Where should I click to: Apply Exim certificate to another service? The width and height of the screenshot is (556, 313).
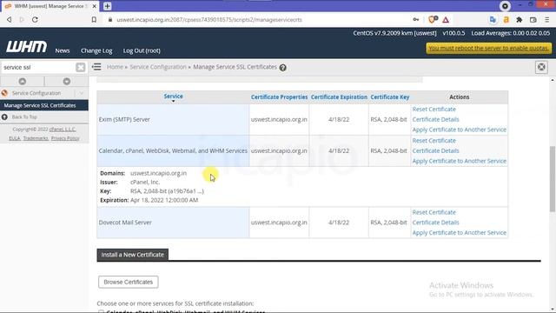[x=460, y=130]
